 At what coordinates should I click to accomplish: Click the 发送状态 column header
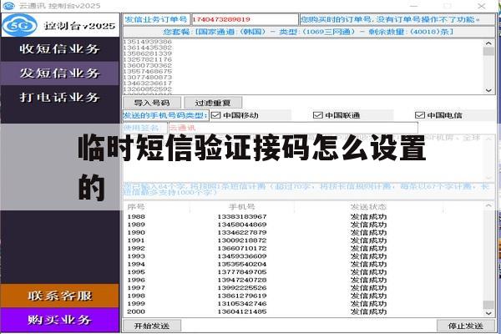point(368,207)
